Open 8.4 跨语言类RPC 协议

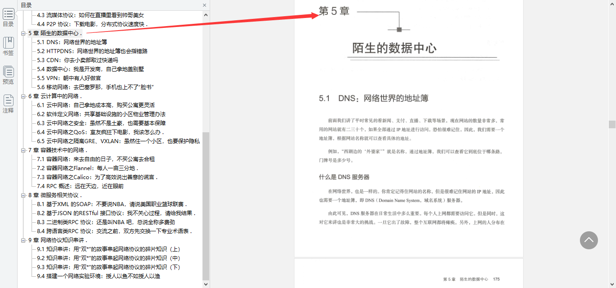click(115, 231)
